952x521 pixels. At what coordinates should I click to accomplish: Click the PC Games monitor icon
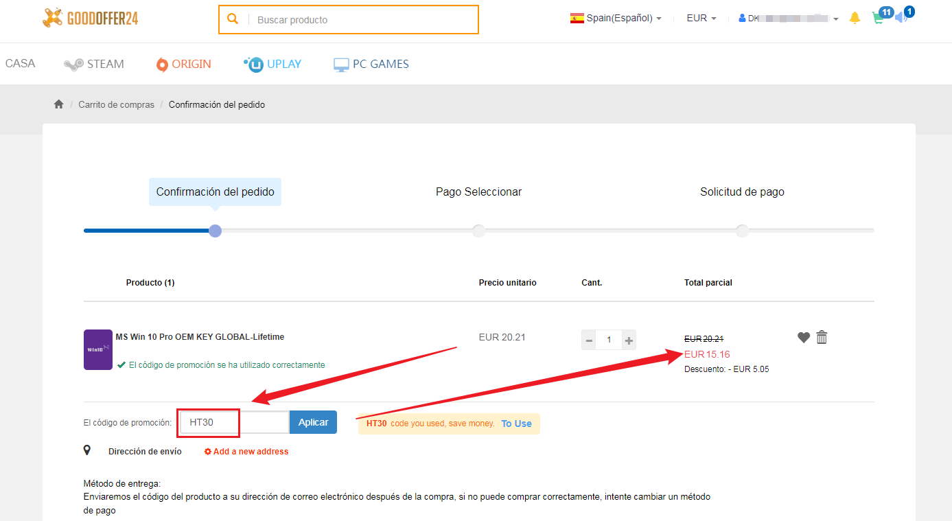[x=341, y=65]
